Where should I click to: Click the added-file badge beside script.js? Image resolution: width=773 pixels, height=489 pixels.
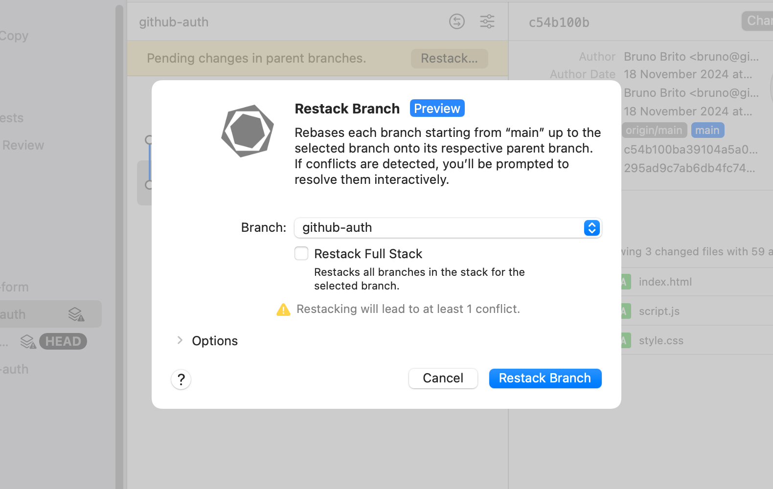pos(625,311)
